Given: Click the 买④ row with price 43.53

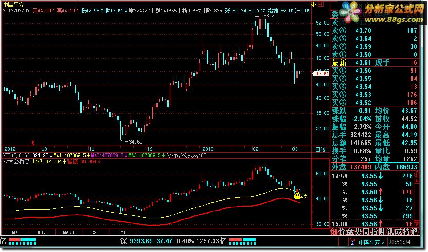Looking at the screenshot, I should point(374,95).
